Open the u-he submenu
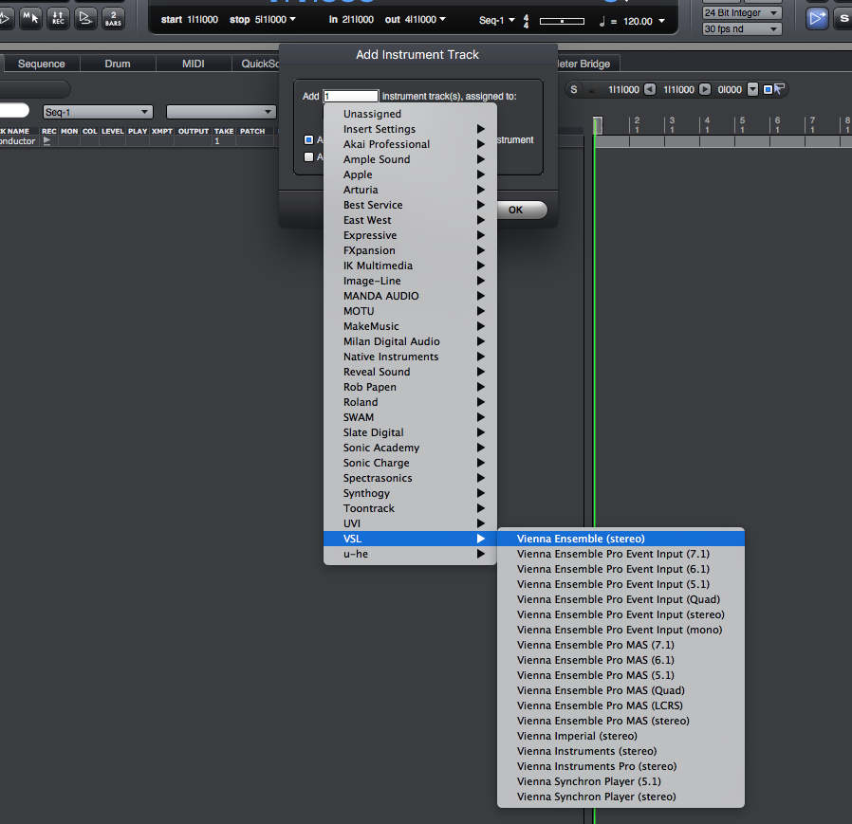Image resolution: width=852 pixels, height=824 pixels. (410, 554)
